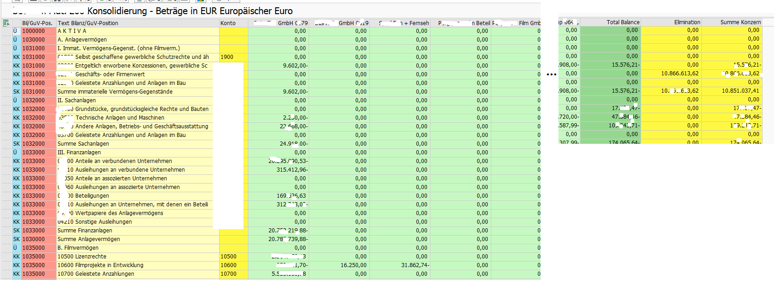Click the Summe Konzern column header

[x=740, y=22]
